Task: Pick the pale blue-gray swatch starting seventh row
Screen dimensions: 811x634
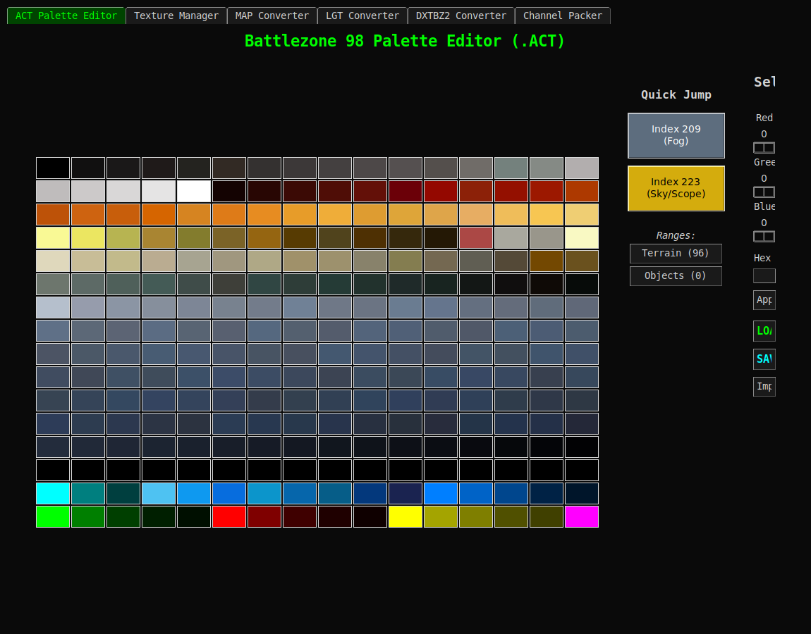Action: coord(53,307)
